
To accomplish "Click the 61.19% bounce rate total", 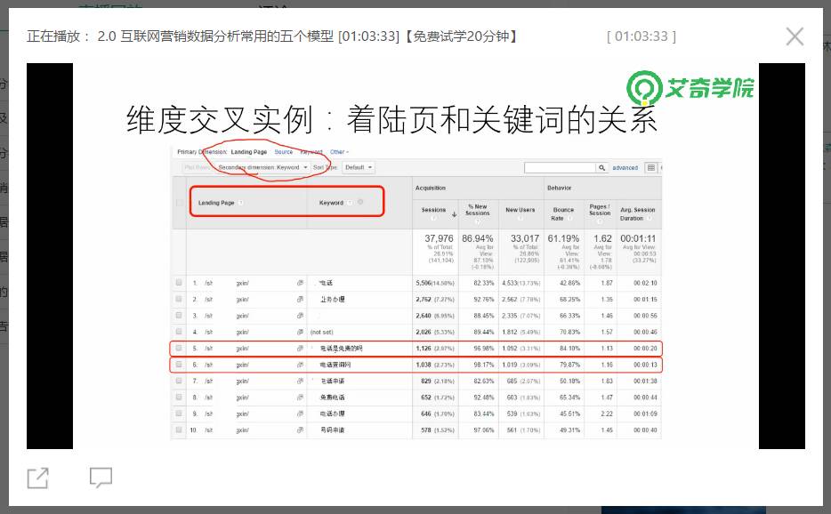I will (563, 239).
